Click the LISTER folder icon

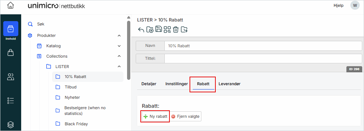[48, 67]
